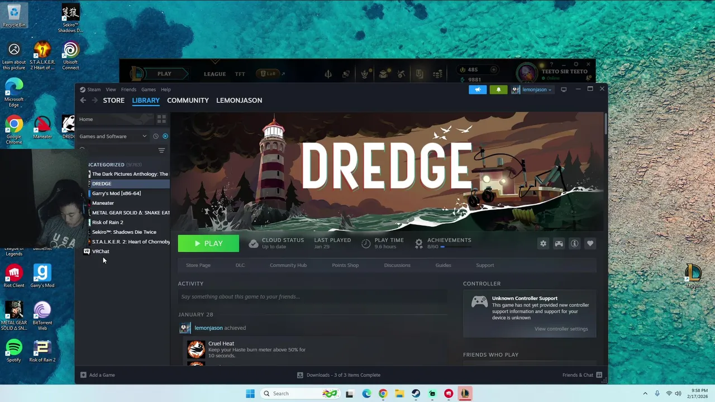
Task: Open DREDGE settings gear icon
Action: (543, 243)
